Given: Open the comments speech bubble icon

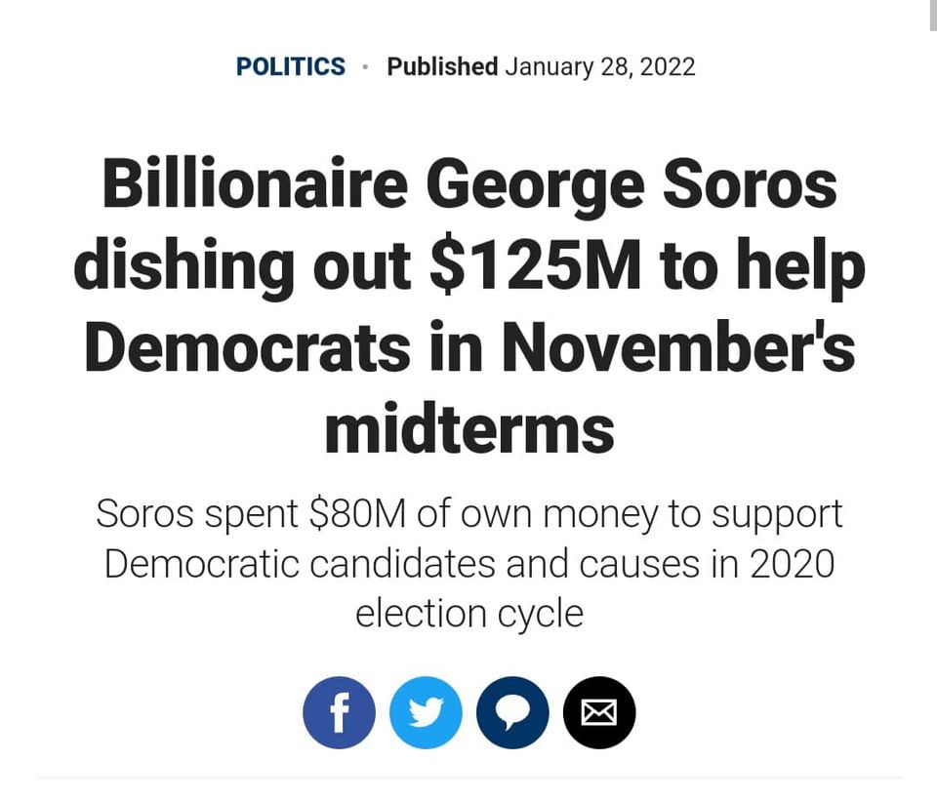Looking at the screenshot, I should click(512, 713).
